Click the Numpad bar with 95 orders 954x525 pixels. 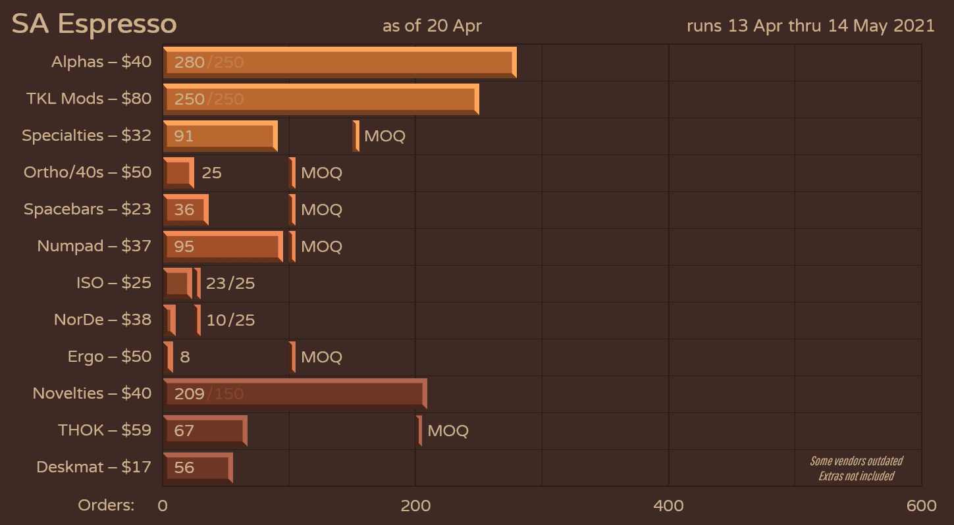pyautogui.click(x=223, y=247)
